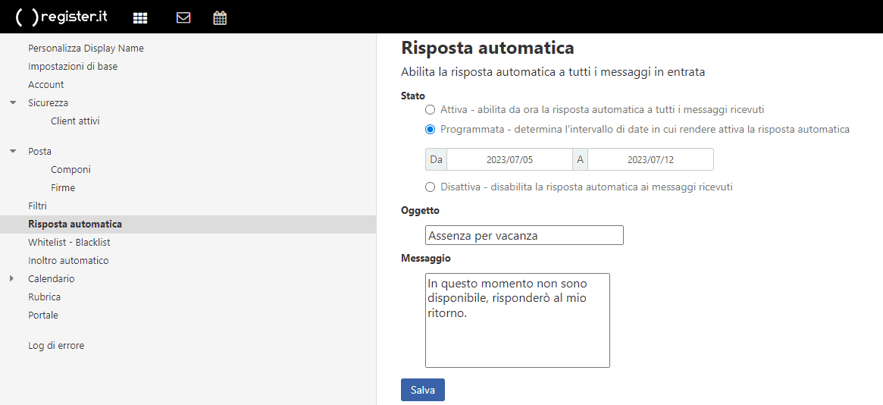This screenshot has width=883, height=405.
Task: Select the Attiva radio option
Action: click(x=431, y=109)
